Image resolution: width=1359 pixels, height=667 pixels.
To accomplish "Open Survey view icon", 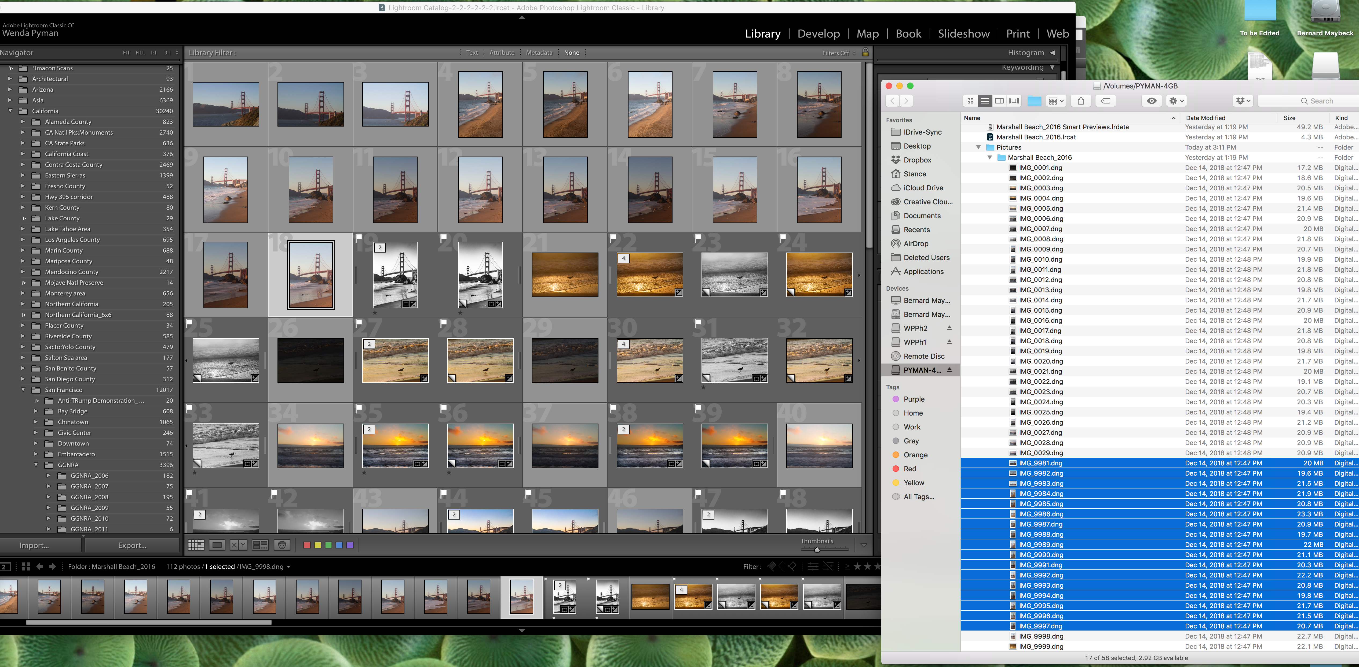I will [x=260, y=545].
